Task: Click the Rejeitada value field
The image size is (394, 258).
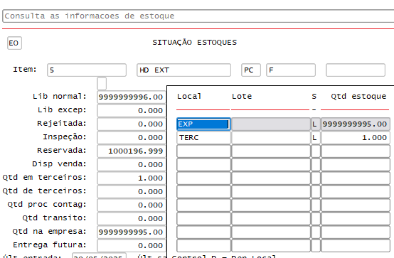Action: [131, 124]
